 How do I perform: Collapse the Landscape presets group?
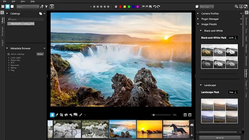pyautogui.click(x=201, y=85)
